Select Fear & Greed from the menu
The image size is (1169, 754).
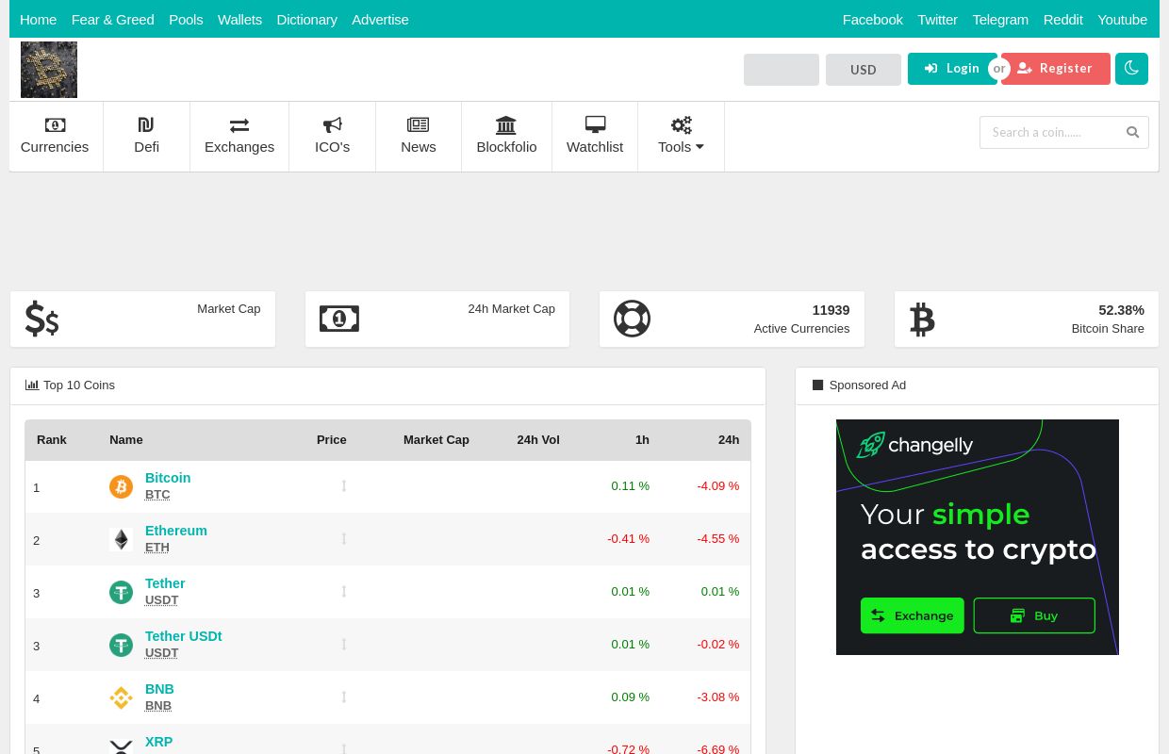pyautogui.click(x=112, y=19)
